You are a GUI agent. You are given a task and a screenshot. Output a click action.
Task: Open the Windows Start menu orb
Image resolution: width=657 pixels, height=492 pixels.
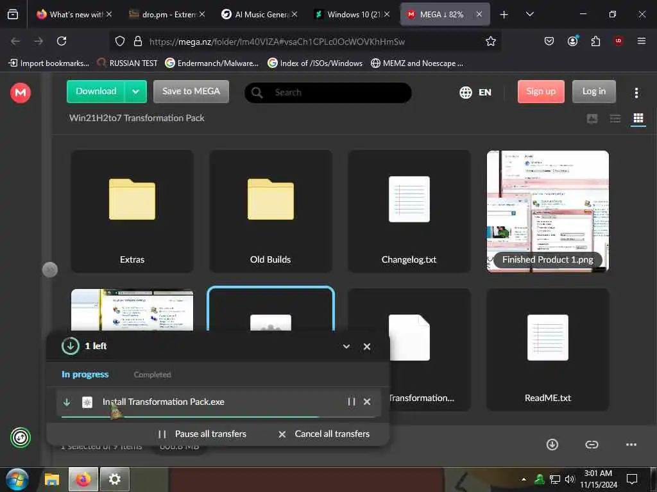click(17, 479)
